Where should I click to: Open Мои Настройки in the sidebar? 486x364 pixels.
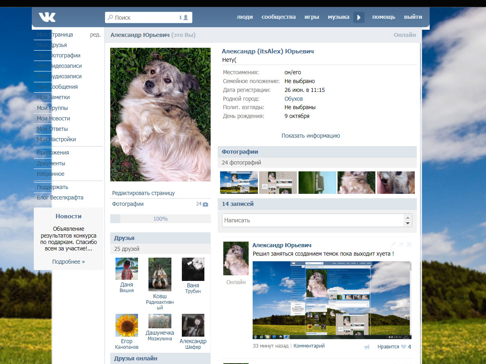56,139
